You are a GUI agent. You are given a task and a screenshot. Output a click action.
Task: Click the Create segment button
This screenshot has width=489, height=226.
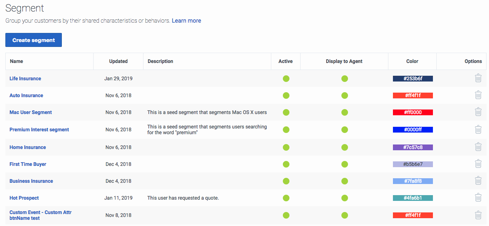coord(33,40)
